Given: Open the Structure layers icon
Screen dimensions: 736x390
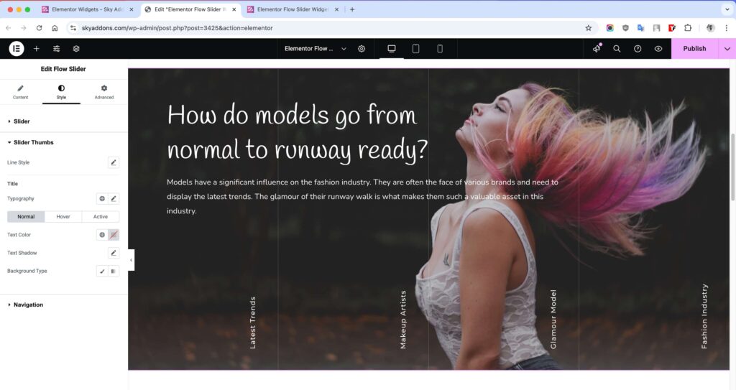Looking at the screenshot, I should click(76, 48).
